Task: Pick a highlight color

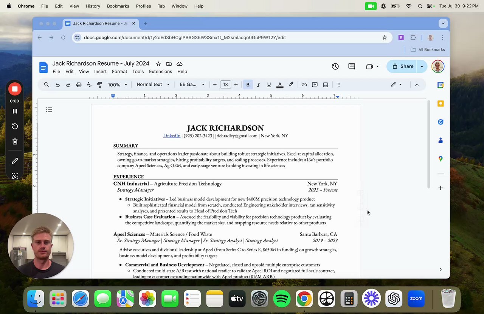Action: pos(291,85)
